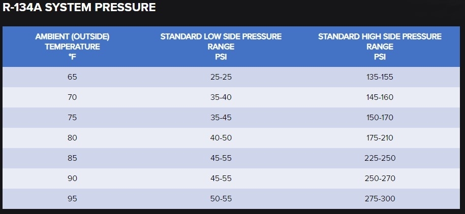Click the 35-45 low side pressure value
The width and height of the screenshot is (465, 214).
(x=221, y=118)
